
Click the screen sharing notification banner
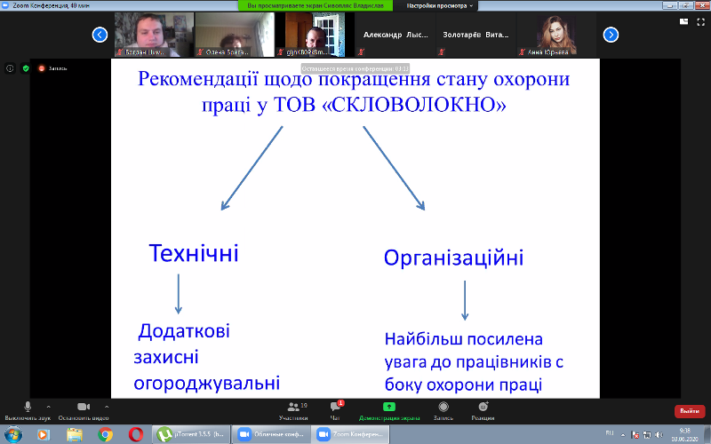(x=316, y=5)
